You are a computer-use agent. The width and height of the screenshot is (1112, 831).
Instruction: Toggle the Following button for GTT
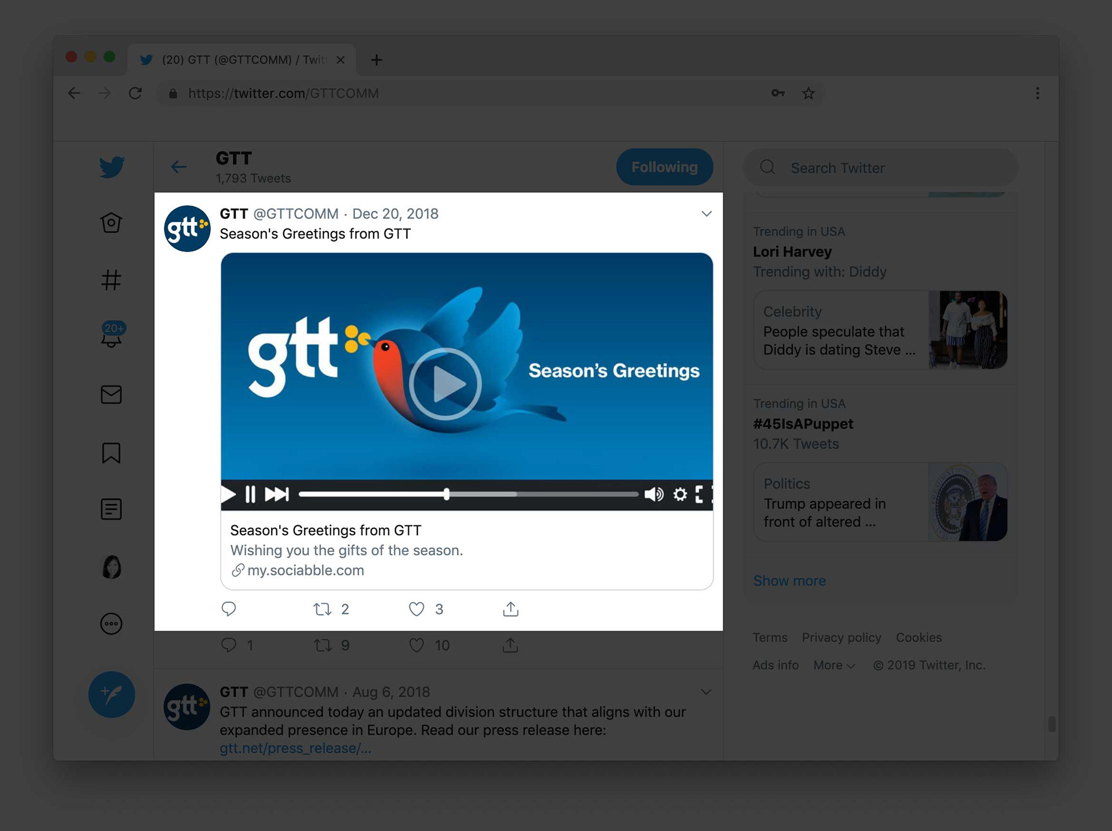tap(664, 167)
